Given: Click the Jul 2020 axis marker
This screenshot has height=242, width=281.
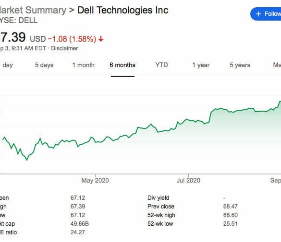Looking at the screenshot, I should [x=188, y=180].
